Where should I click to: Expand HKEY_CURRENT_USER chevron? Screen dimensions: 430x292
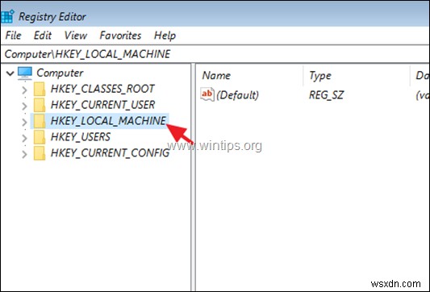[24, 106]
